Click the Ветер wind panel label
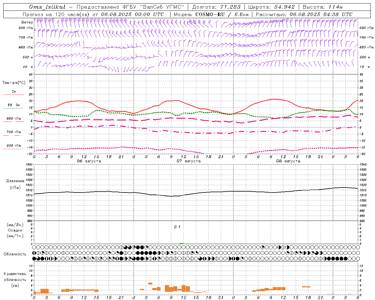 [x=27, y=22]
